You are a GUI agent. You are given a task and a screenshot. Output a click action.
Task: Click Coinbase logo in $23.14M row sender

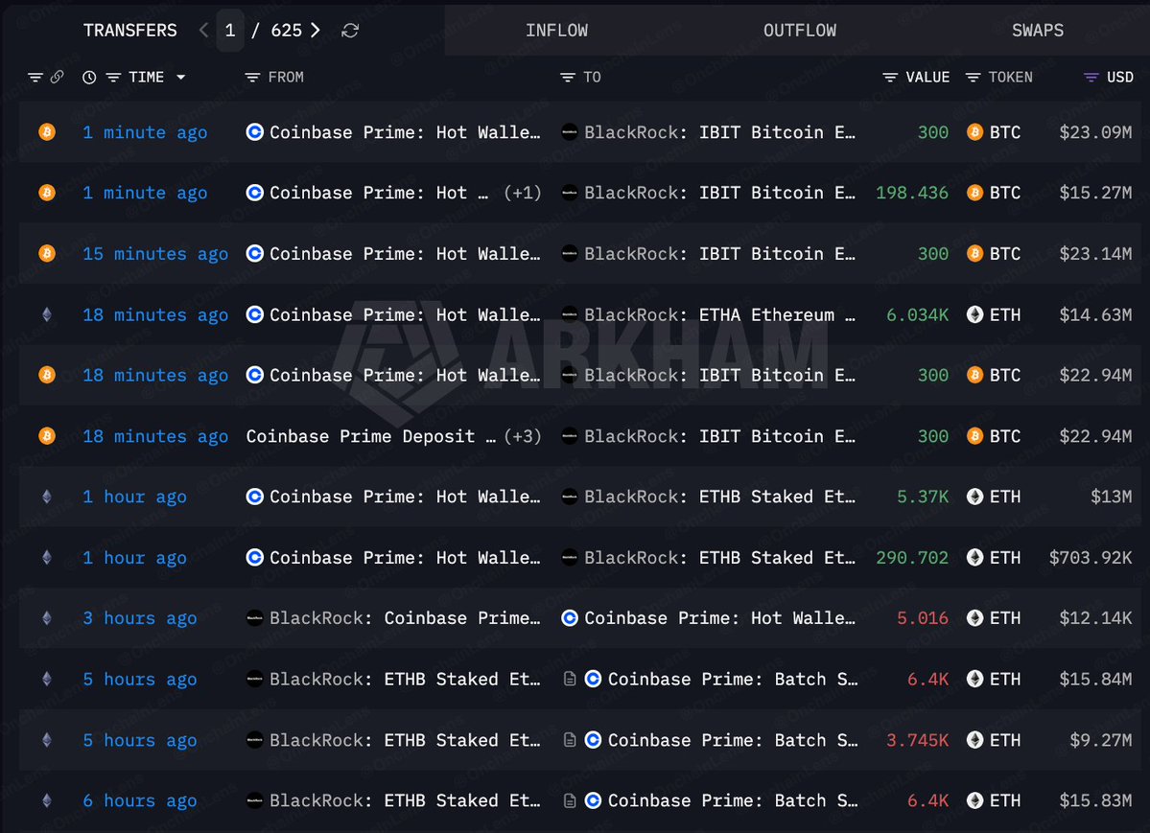pyautogui.click(x=254, y=254)
